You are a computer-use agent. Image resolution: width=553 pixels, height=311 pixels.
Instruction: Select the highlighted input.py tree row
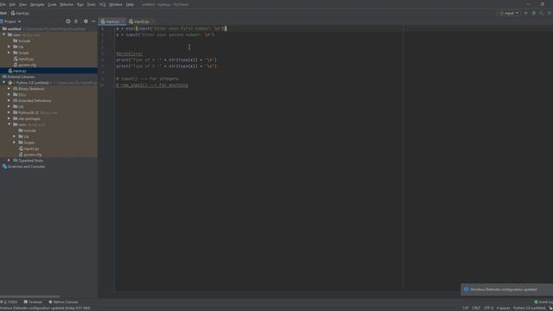[x=48, y=71]
